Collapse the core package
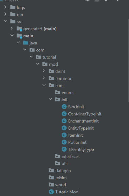 tap(44, 85)
